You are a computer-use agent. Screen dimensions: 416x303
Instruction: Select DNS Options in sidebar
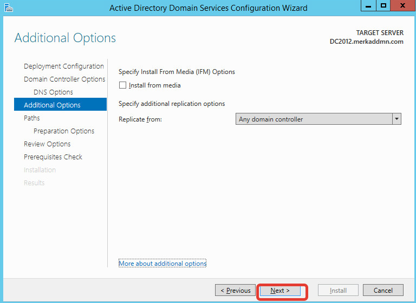pyautogui.click(x=53, y=92)
